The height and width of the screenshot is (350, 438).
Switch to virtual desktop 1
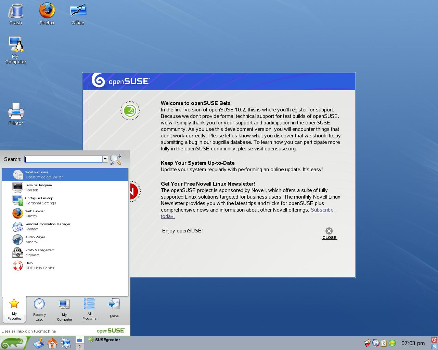(80, 340)
